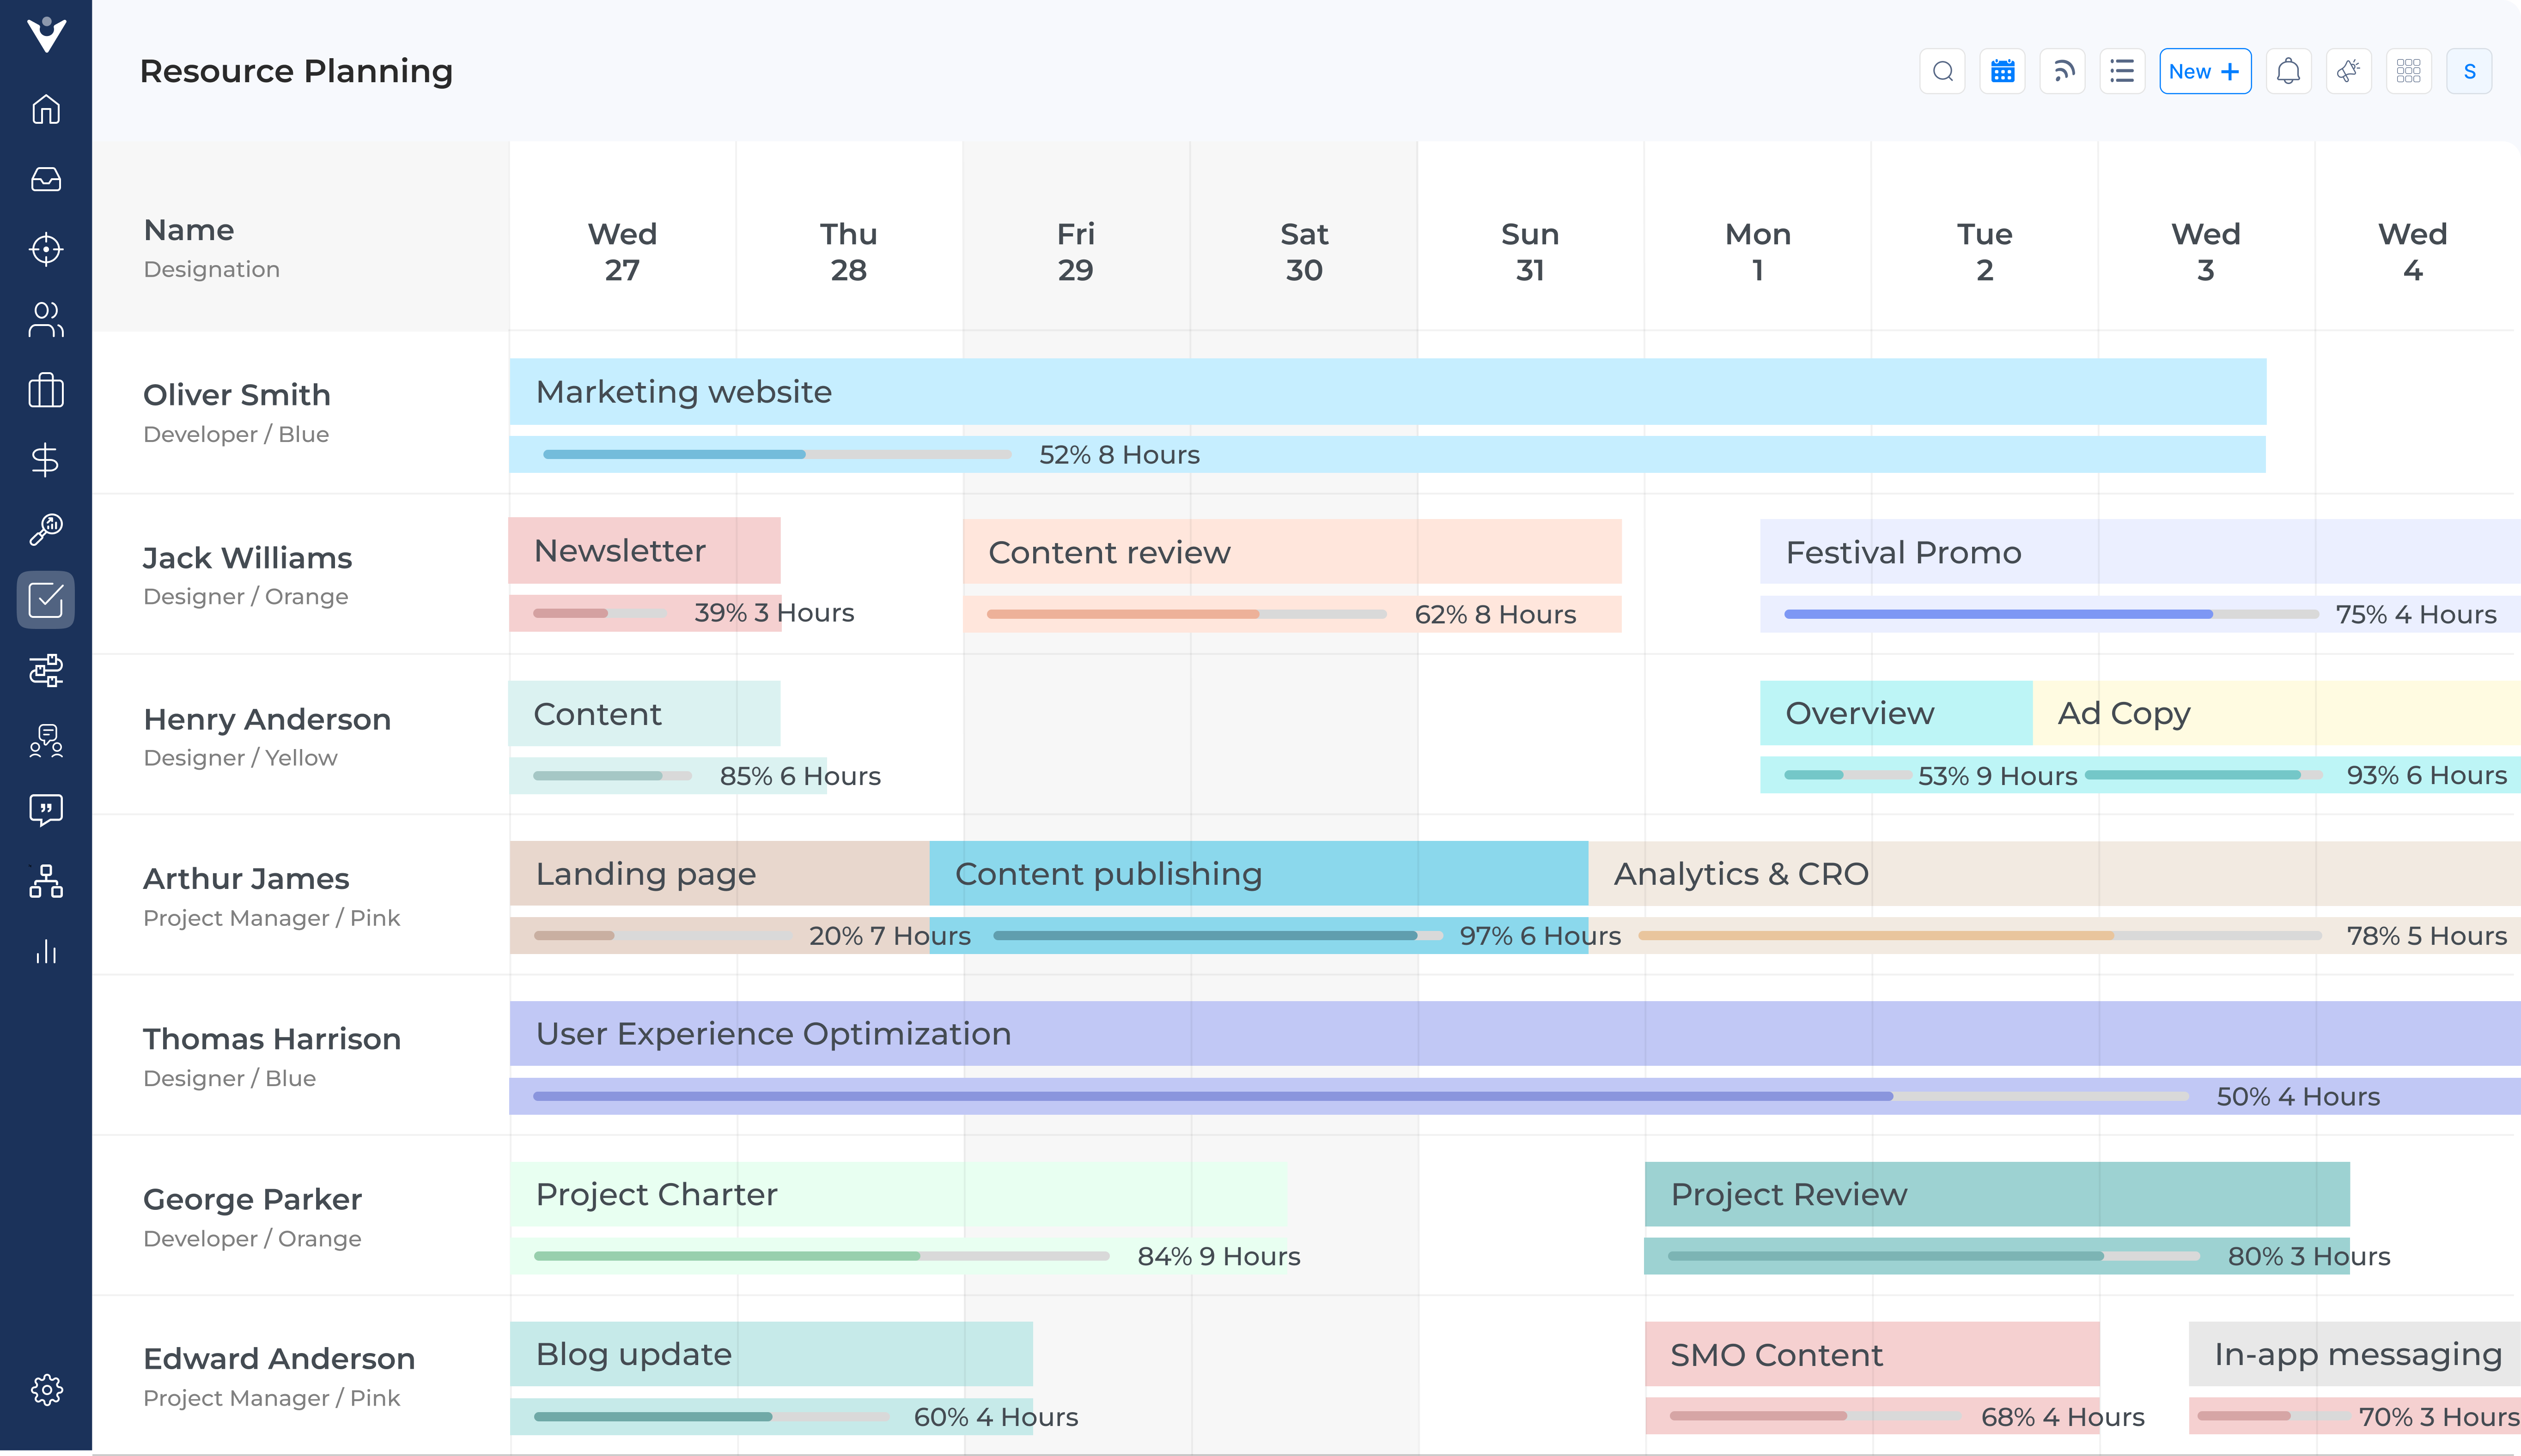The image size is (2521, 1456).
Task: Open Notifications via the bell icon
Action: pyautogui.click(x=2288, y=71)
